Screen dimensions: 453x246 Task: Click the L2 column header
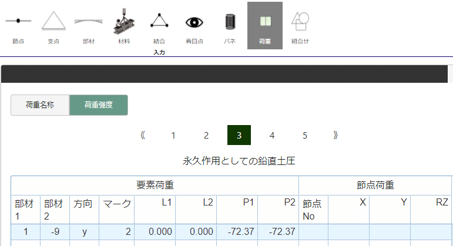(x=196, y=210)
